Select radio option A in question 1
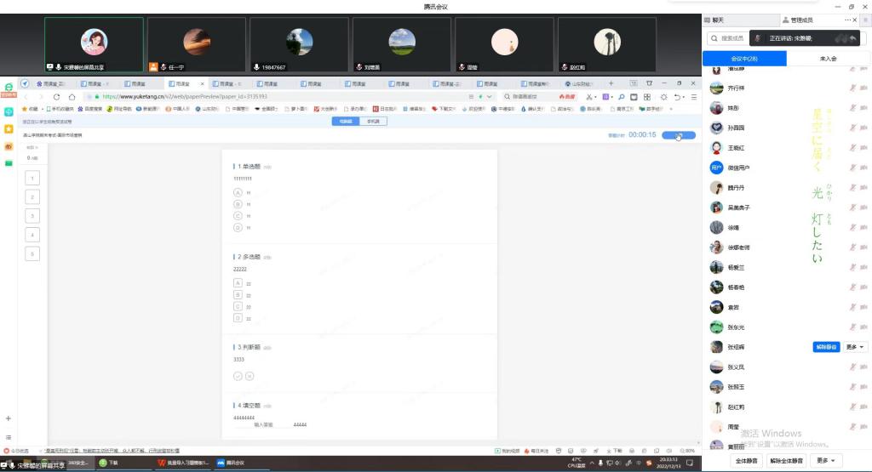Image resolution: width=872 pixels, height=472 pixels. click(x=238, y=193)
